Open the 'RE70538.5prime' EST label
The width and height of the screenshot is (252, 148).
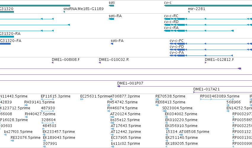[170, 96]
